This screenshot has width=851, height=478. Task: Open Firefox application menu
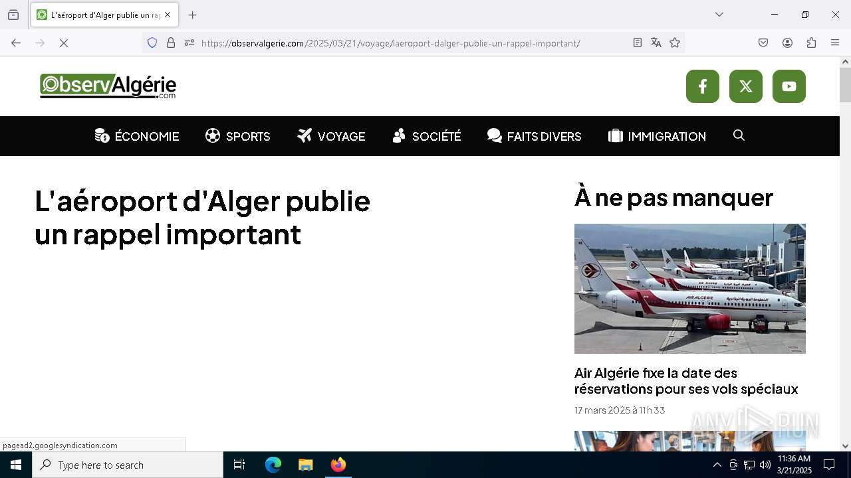click(x=835, y=43)
